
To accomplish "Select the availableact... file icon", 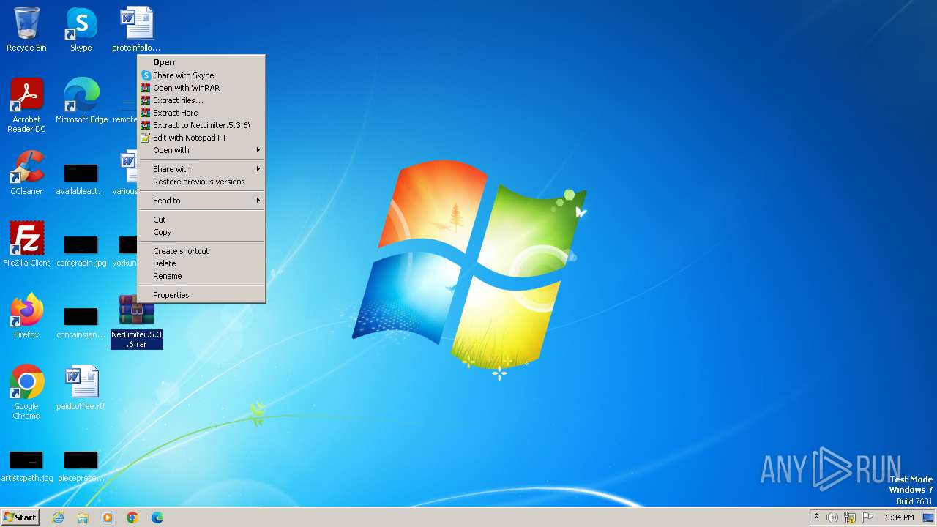I will click(81, 179).
